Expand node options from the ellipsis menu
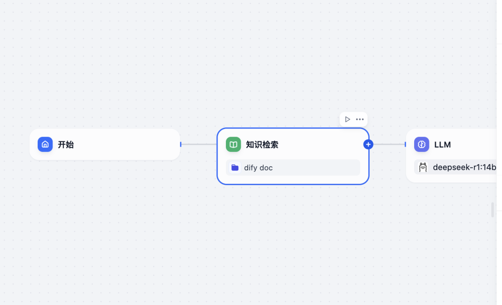502x305 pixels. pyautogui.click(x=360, y=119)
